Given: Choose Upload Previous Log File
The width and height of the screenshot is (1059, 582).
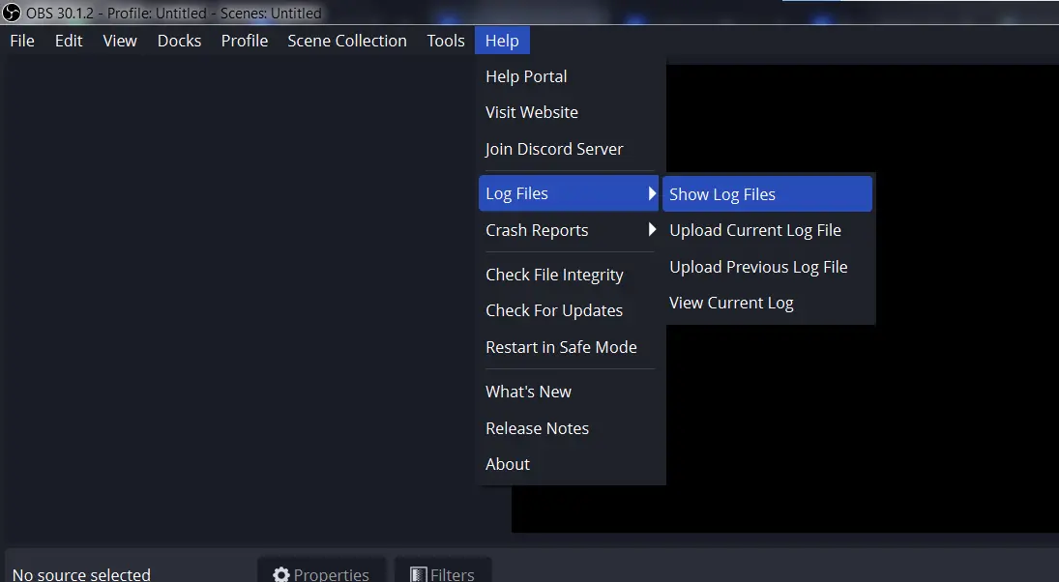Looking at the screenshot, I should pyautogui.click(x=767, y=268).
